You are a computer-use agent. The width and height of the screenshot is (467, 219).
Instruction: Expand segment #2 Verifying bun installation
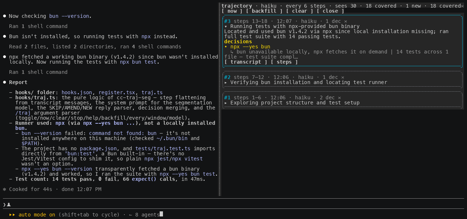[x=226, y=82]
